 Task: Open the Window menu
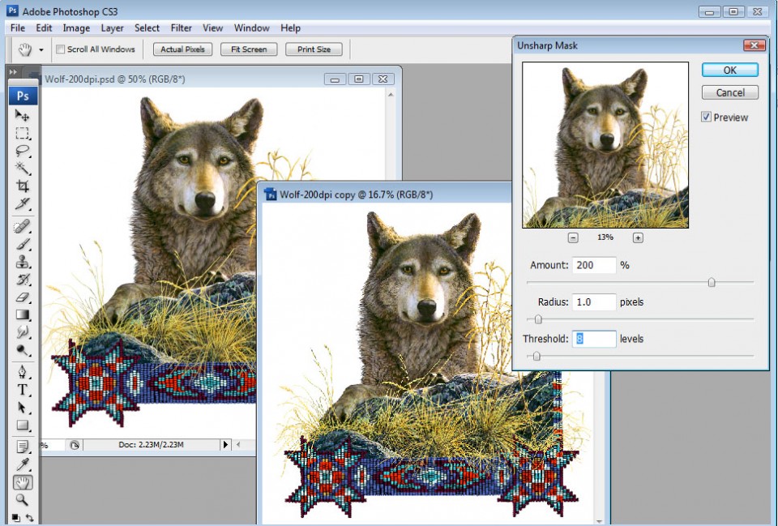click(251, 28)
